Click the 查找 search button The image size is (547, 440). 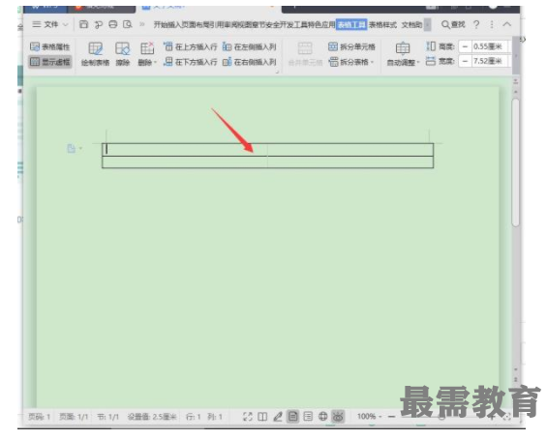click(x=453, y=24)
